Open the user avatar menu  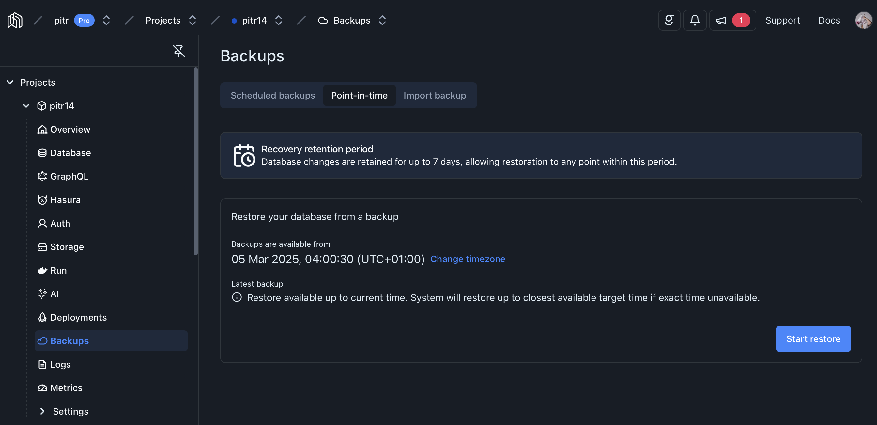coord(863,21)
